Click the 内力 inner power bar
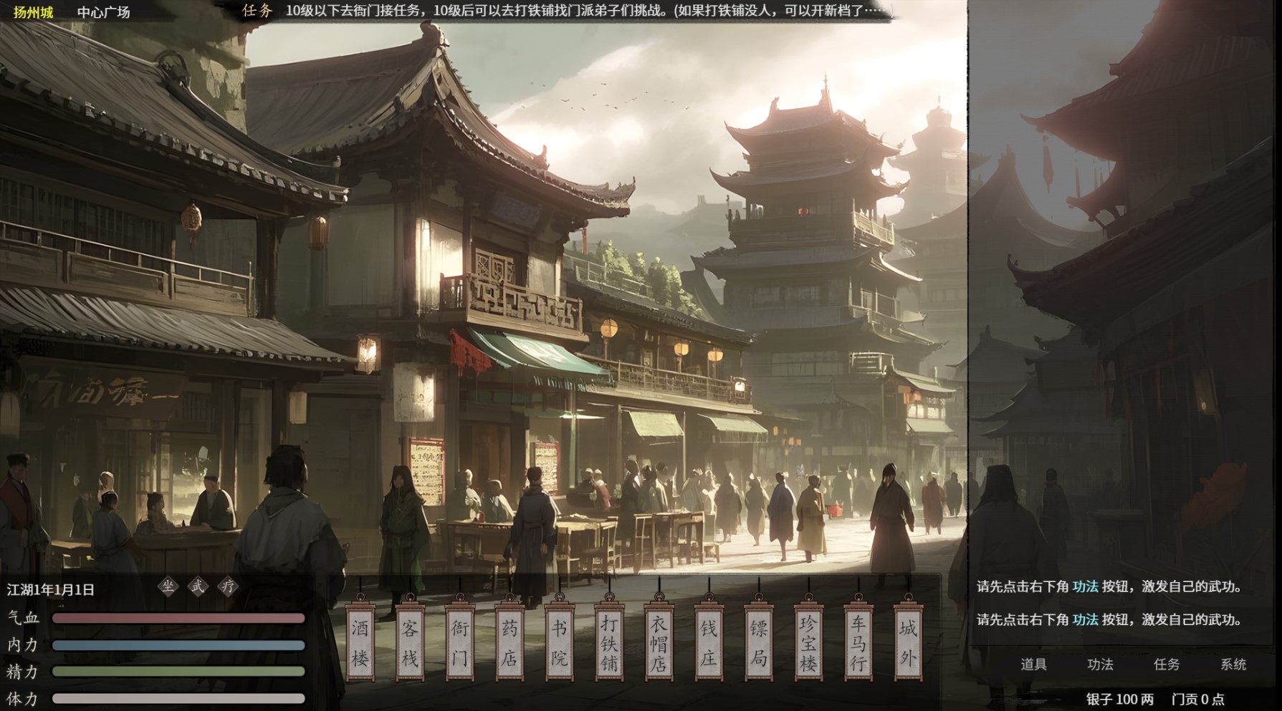 click(x=178, y=645)
